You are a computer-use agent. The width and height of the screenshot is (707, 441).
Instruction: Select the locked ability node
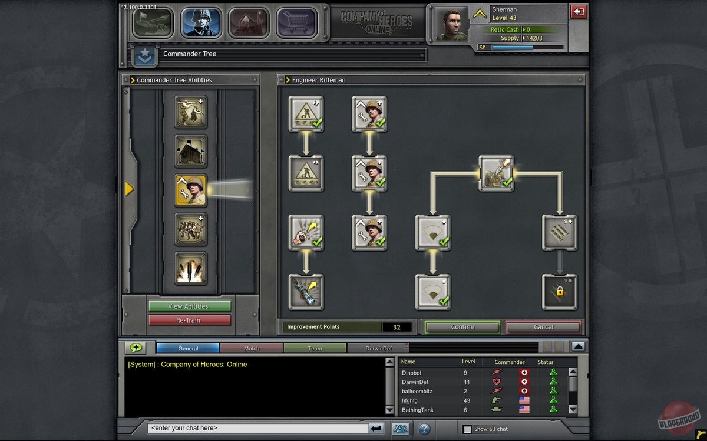coord(559,292)
